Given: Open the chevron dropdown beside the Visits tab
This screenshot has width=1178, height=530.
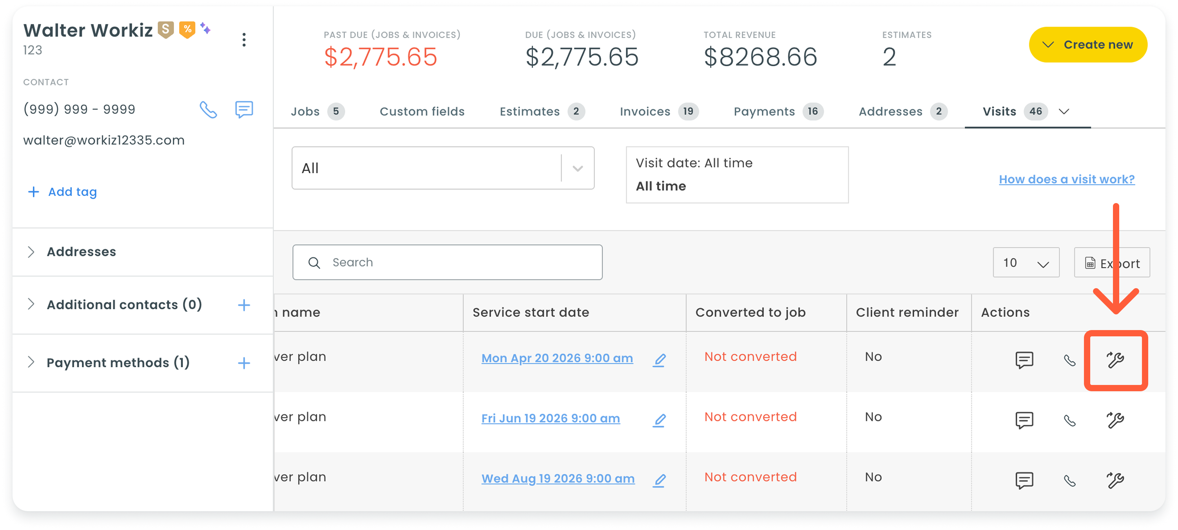Looking at the screenshot, I should pyautogui.click(x=1064, y=112).
